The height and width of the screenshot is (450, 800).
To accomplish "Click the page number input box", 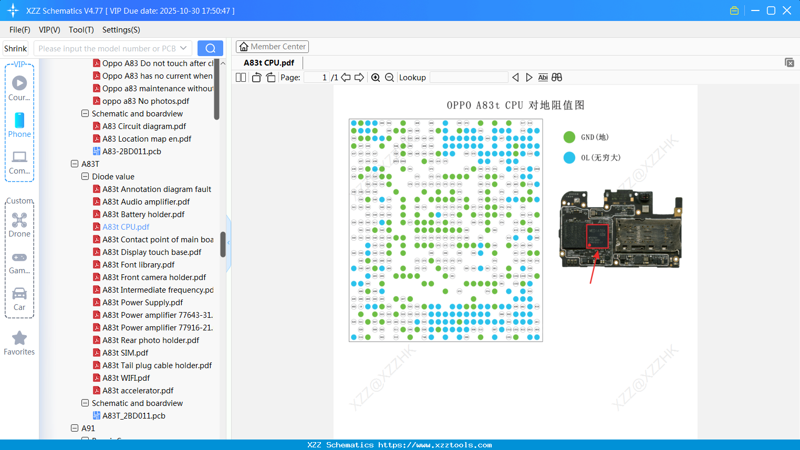I will (x=317, y=77).
